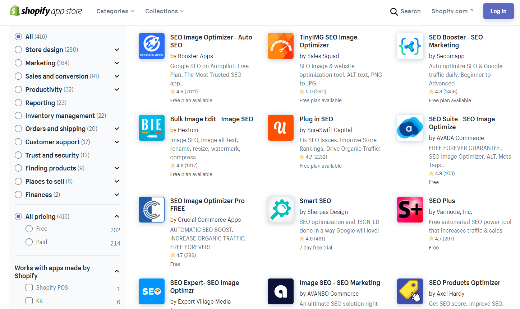The width and height of the screenshot is (520, 309).
Task: Open SEO Image Optimizer - Auto SEO title
Action: point(211,41)
